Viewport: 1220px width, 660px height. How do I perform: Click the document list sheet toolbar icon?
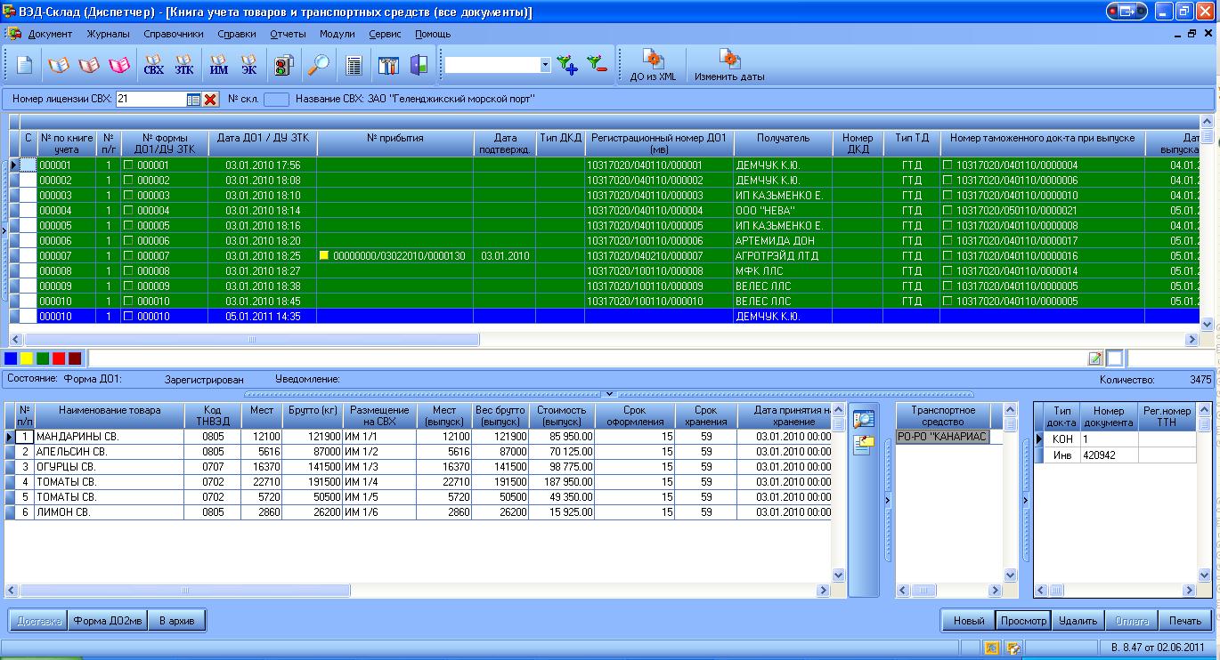point(354,65)
